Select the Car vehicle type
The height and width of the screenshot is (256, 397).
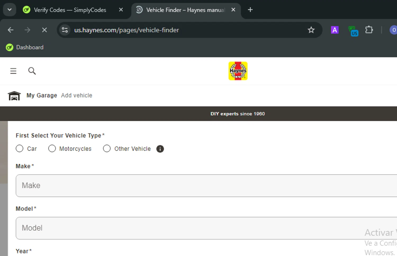19,149
